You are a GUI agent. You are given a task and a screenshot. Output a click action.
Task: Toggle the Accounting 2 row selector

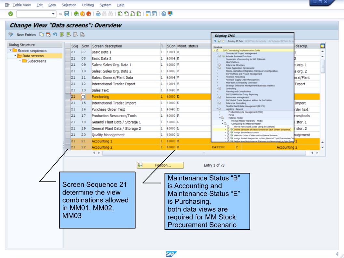click(x=68, y=147)
